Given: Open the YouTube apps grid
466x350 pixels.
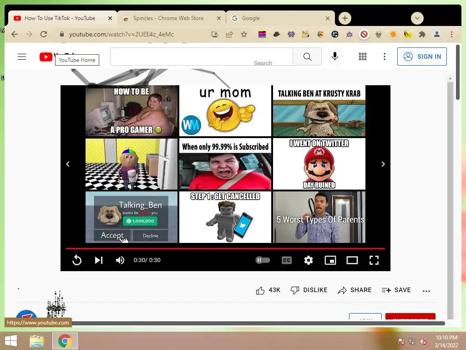Looking at the screenshot, I should (363, 57).
